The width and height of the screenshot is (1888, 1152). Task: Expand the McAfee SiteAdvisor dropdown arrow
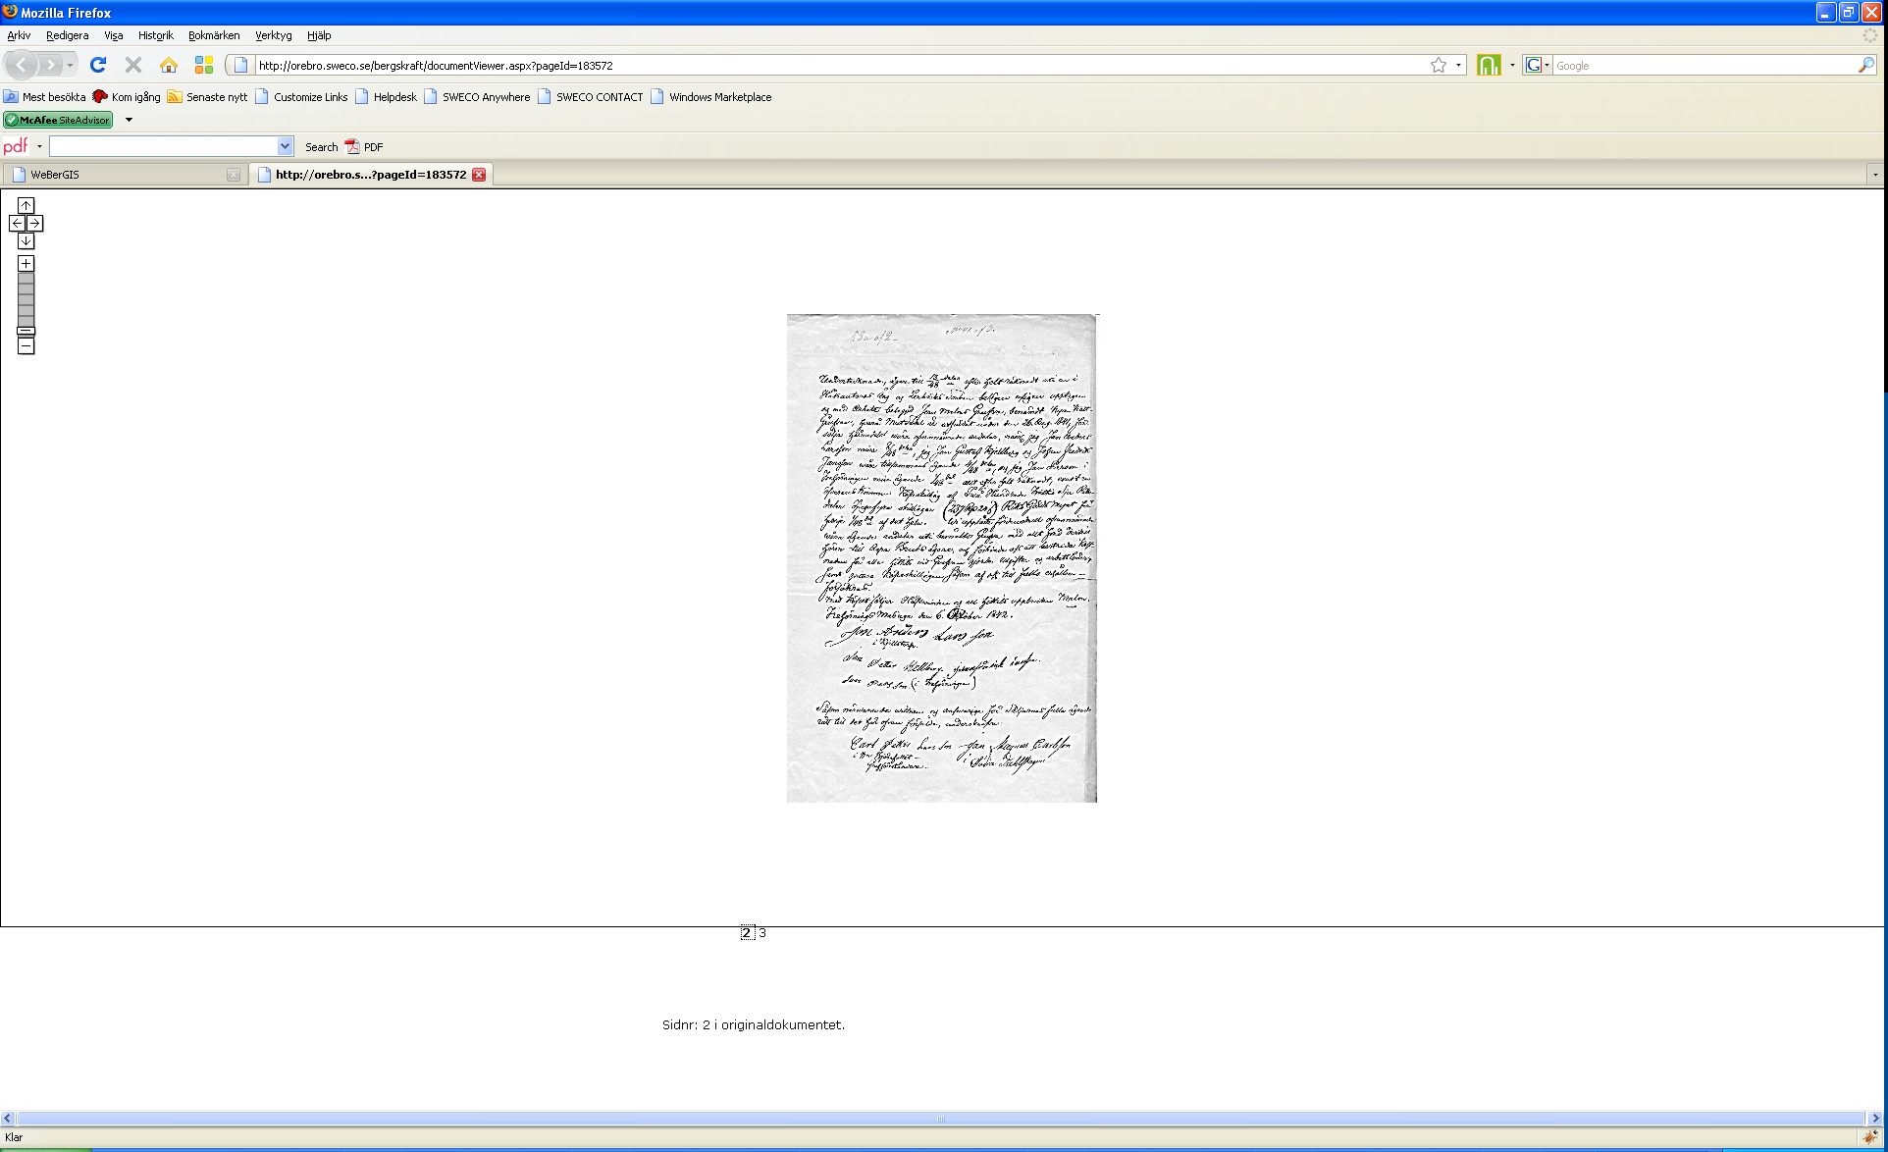pos(129,119)
